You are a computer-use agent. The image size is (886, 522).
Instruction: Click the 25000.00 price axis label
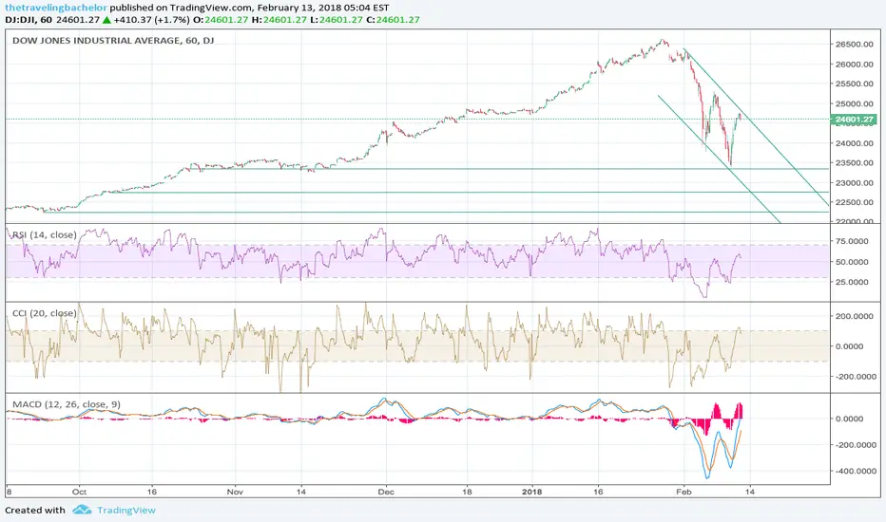pyautogui.click(x=855, y=103)
